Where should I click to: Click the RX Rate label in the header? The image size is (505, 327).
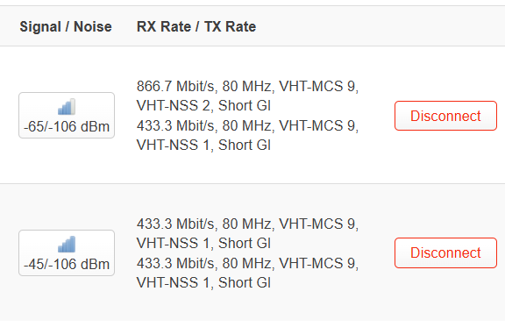[164, 26]
